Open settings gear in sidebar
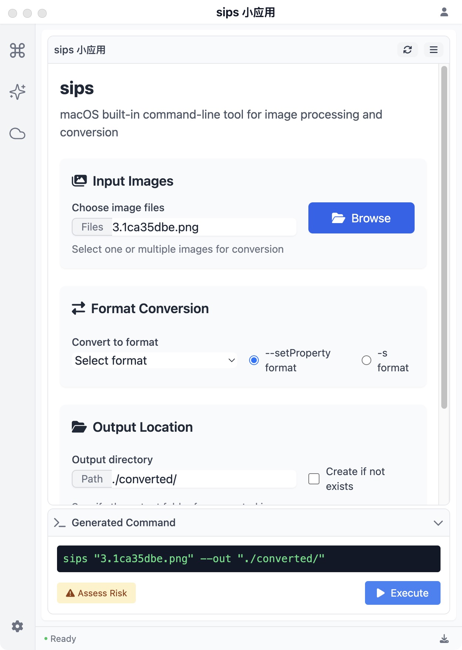Image resolution: width=462 pixels, height=650 pixels. 17,626
